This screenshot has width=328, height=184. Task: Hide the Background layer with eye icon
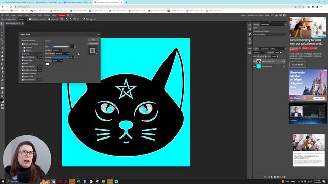click(254, 67)
